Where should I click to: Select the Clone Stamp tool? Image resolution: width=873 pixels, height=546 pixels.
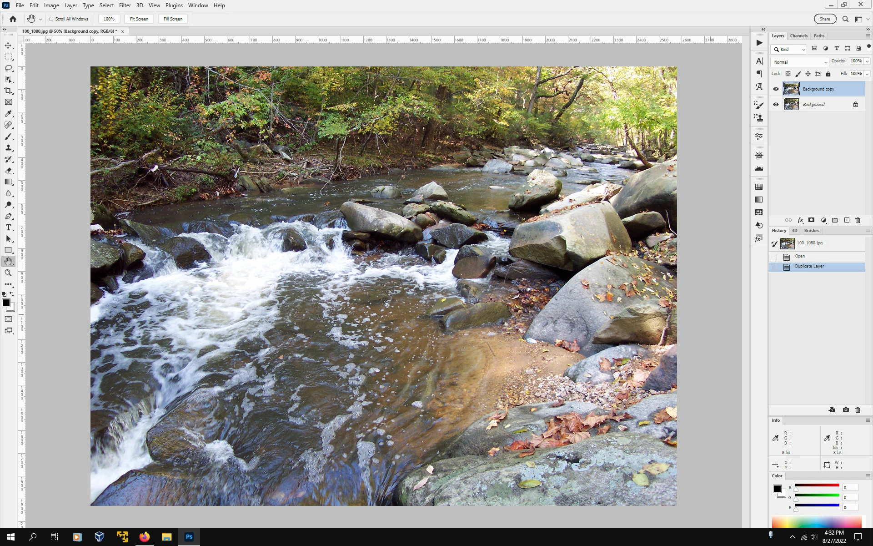(8, 148)
